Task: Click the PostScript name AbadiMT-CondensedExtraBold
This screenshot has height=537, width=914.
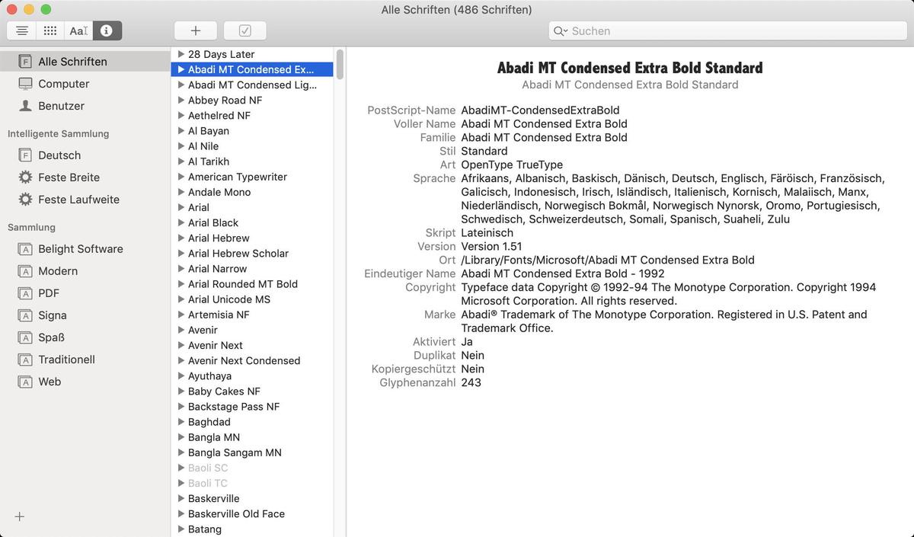Action: pyautogui.click(x=540, y=110)
